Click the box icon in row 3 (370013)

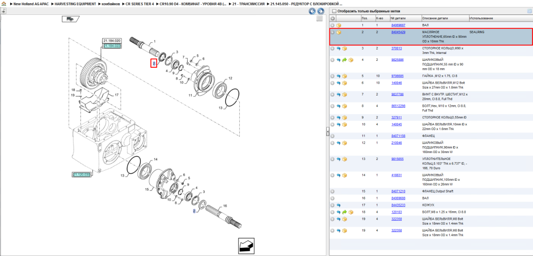point(345,49)
